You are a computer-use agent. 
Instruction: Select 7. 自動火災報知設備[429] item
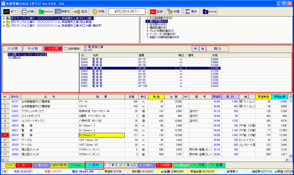click(x=162, y=37)
